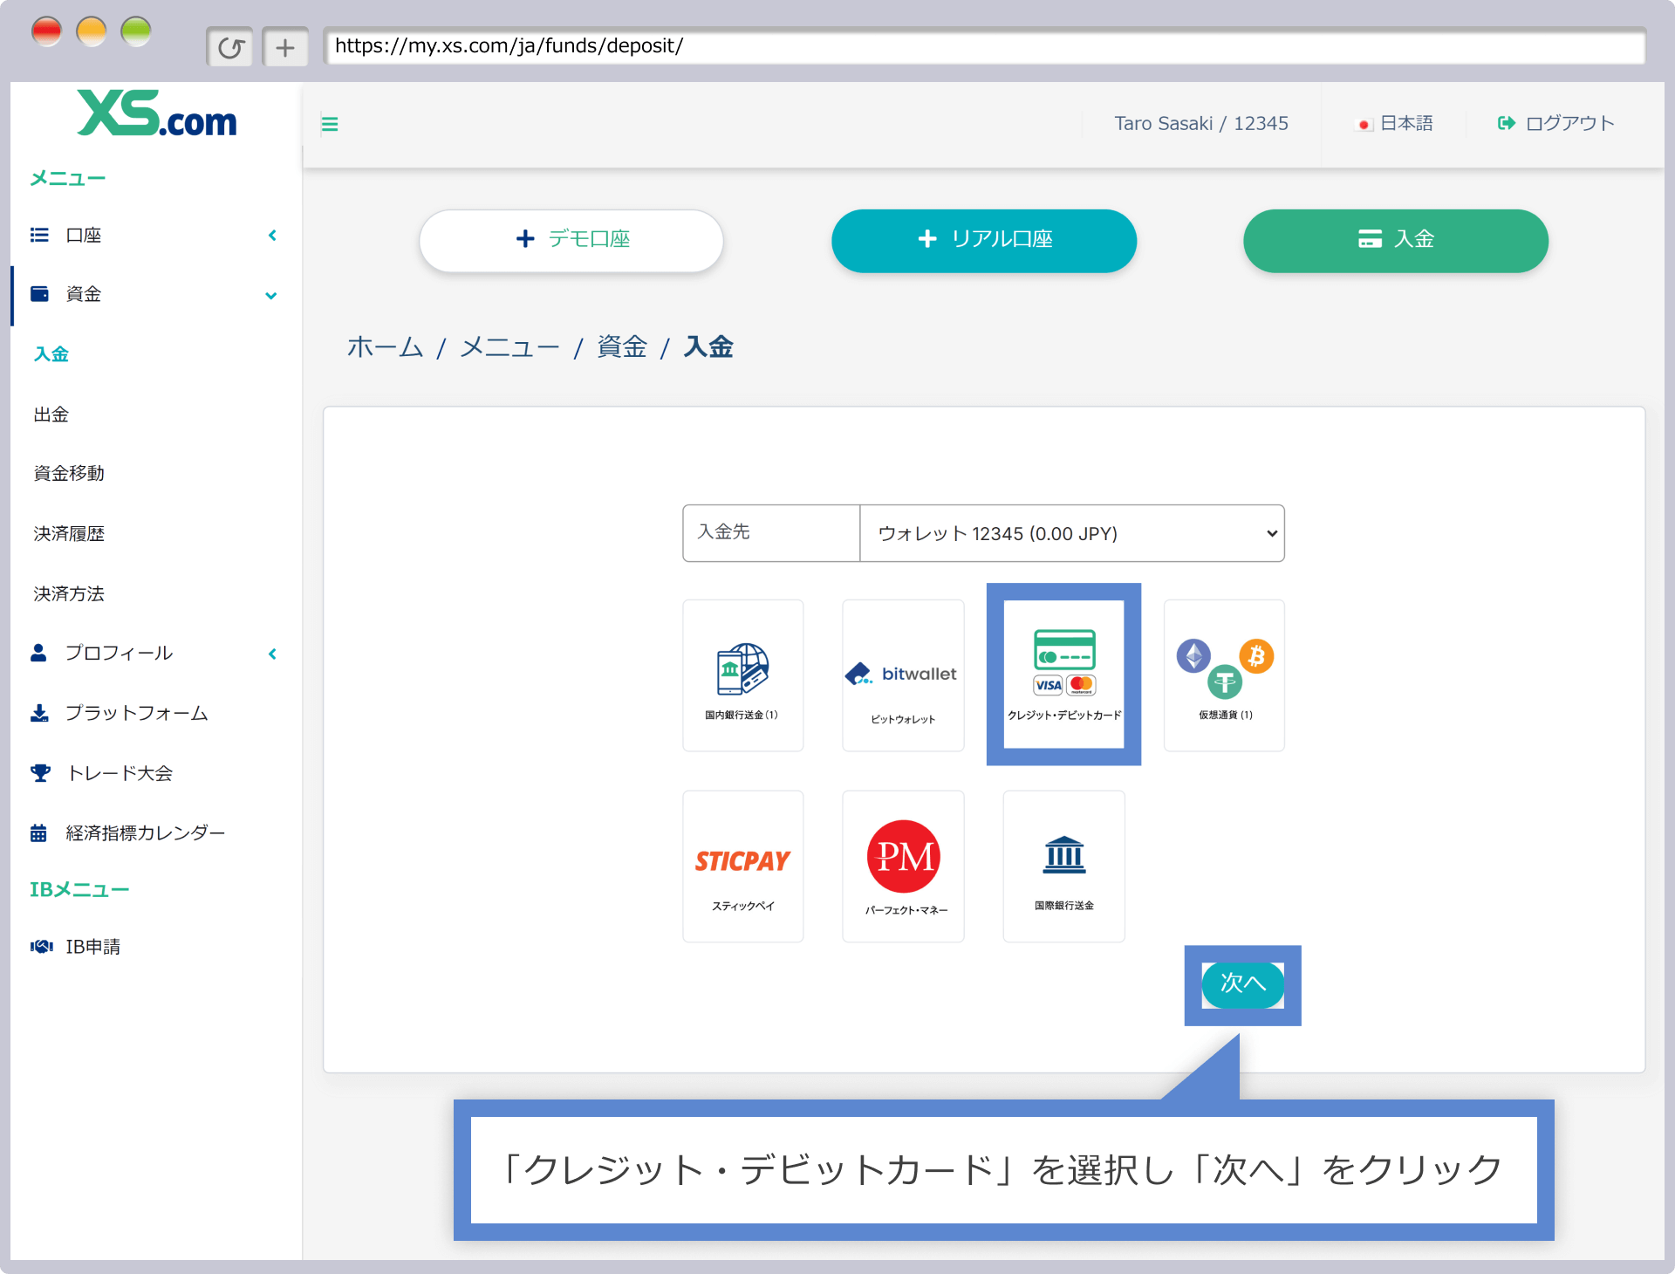
Task: Select 仮想通貨 crypto payment method
Action: (1224, 675)
